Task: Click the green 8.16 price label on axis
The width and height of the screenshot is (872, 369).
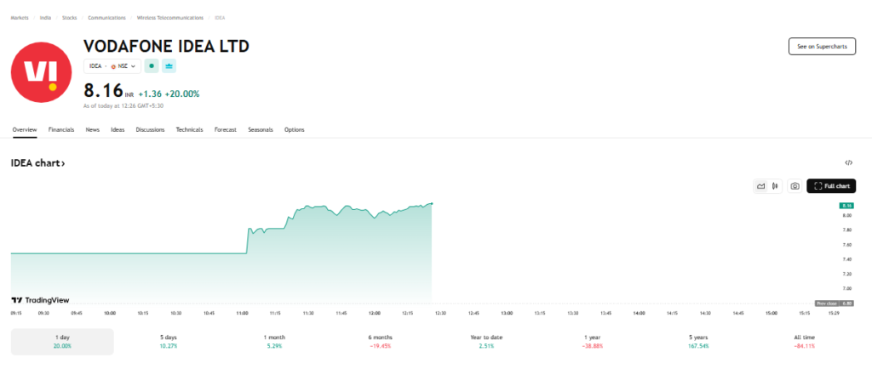Action: click(x=847, y=206)
